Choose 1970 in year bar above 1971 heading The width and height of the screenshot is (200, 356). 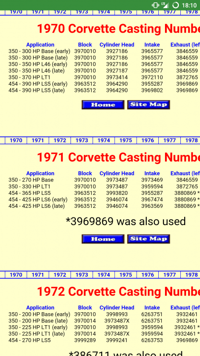coord(16,140)
